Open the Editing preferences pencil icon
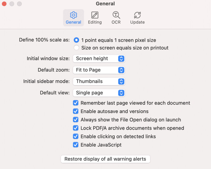The image size is (211, 169). (x=95, y=15)
